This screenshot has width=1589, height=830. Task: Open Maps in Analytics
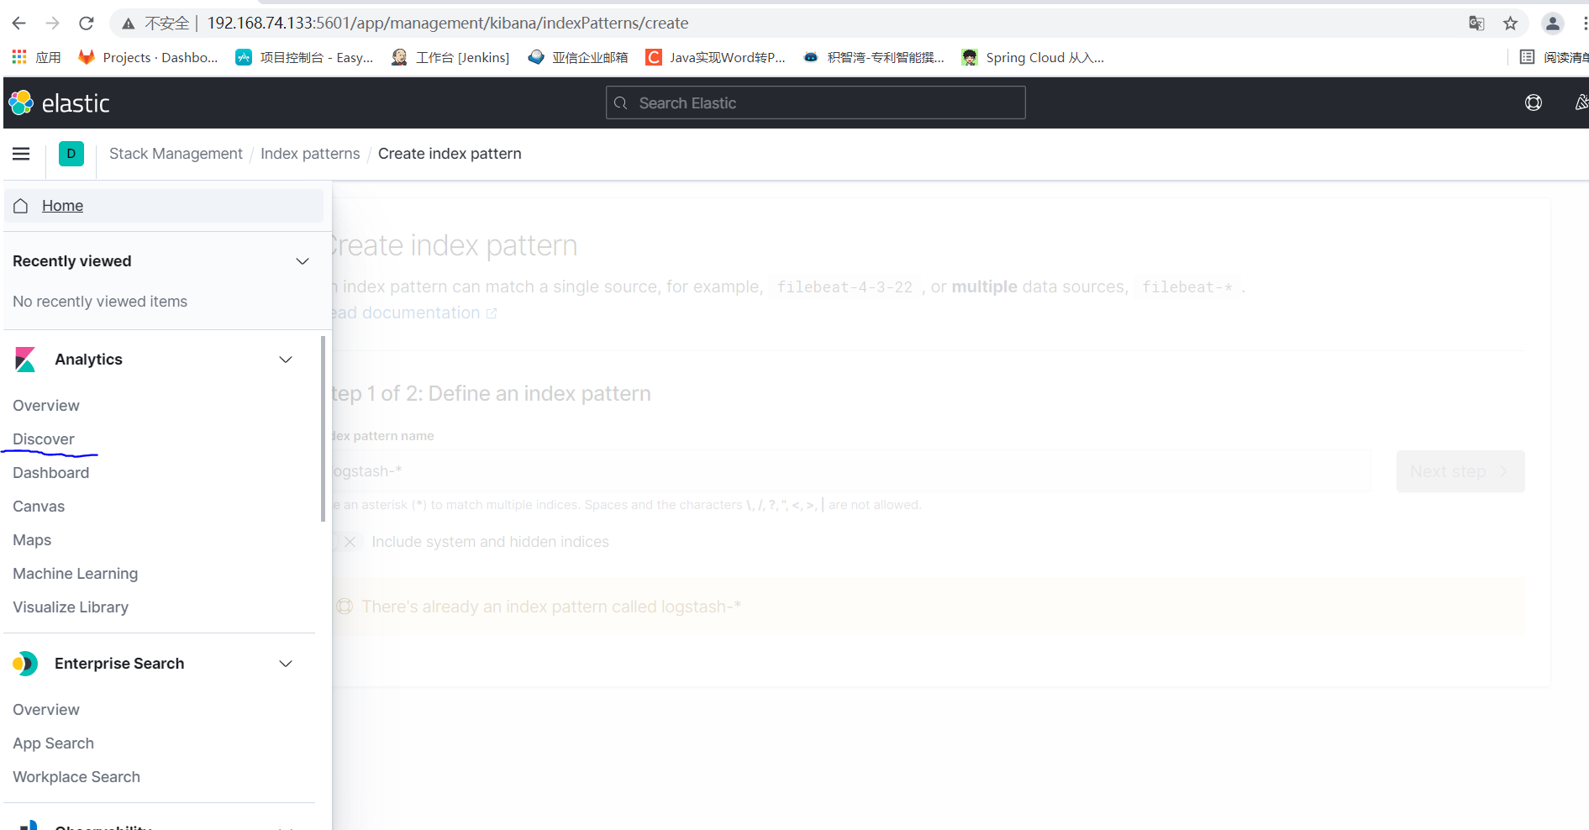tap(32, 540)
